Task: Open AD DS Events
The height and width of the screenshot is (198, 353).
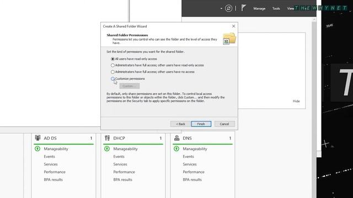Action: pyautogui.click(x=49, y=156)
